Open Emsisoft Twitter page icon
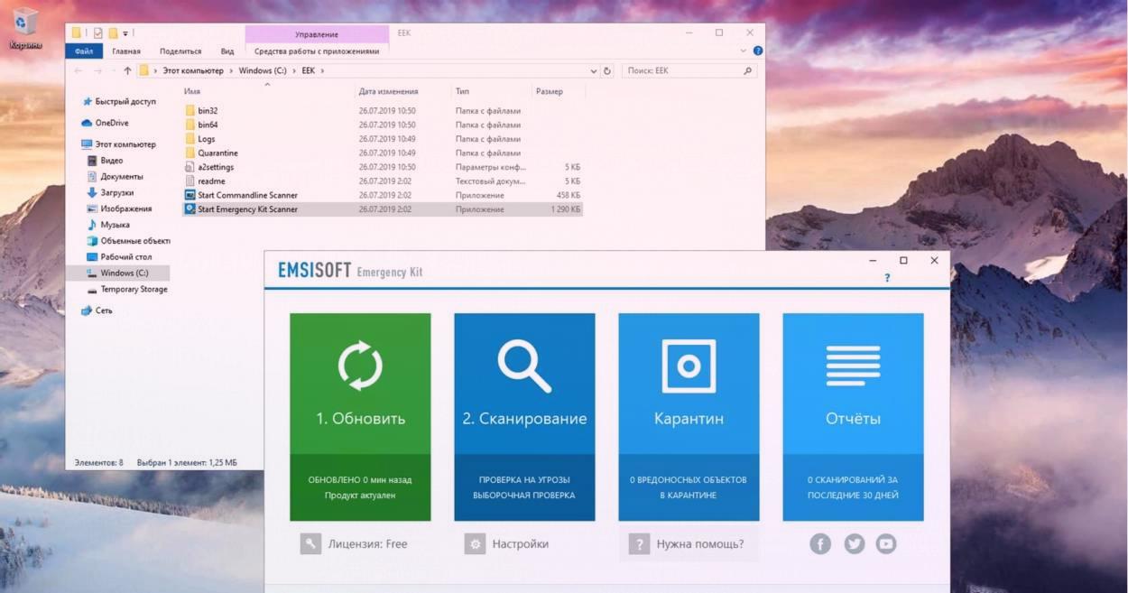This screenshot has width=1128, height=593. tap(854, 543)
